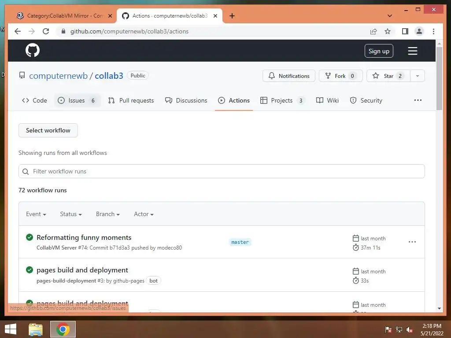Click the filter search magnifier icon

point(26,172)
